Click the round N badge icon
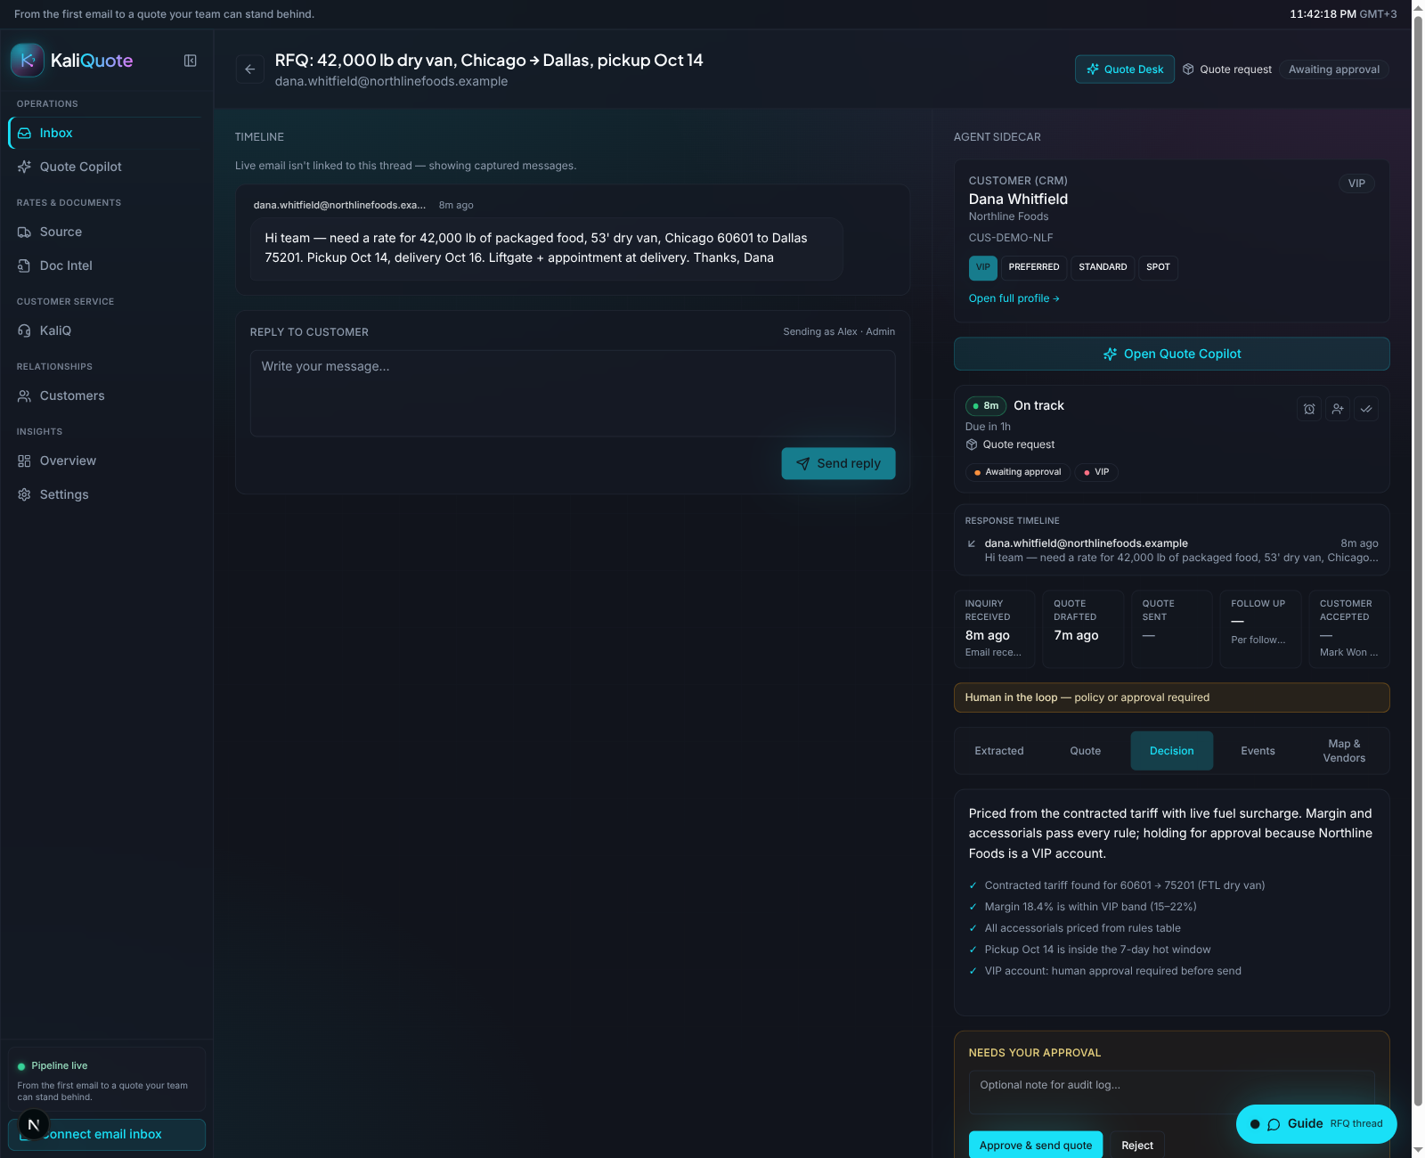Viewport: 1425px width, 1158px height. [x=34, y=1124]
